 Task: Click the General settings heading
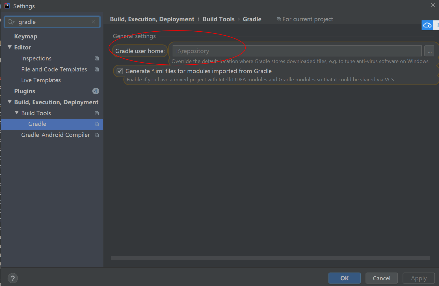(134, 36)
